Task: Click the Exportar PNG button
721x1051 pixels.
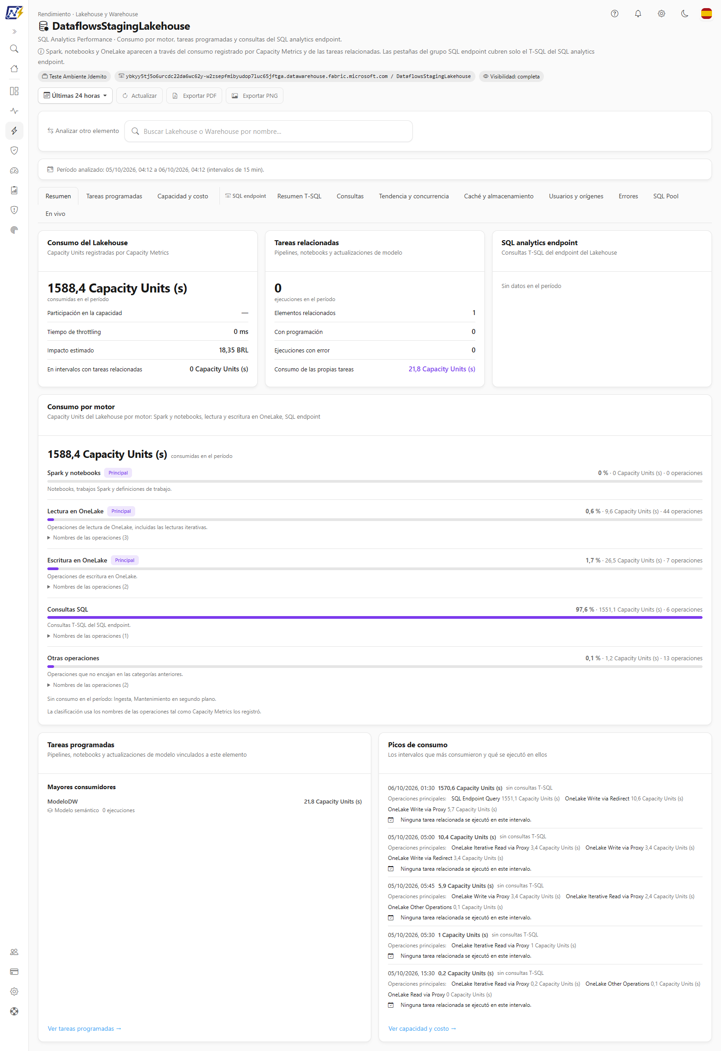Action: coord(255,96)
